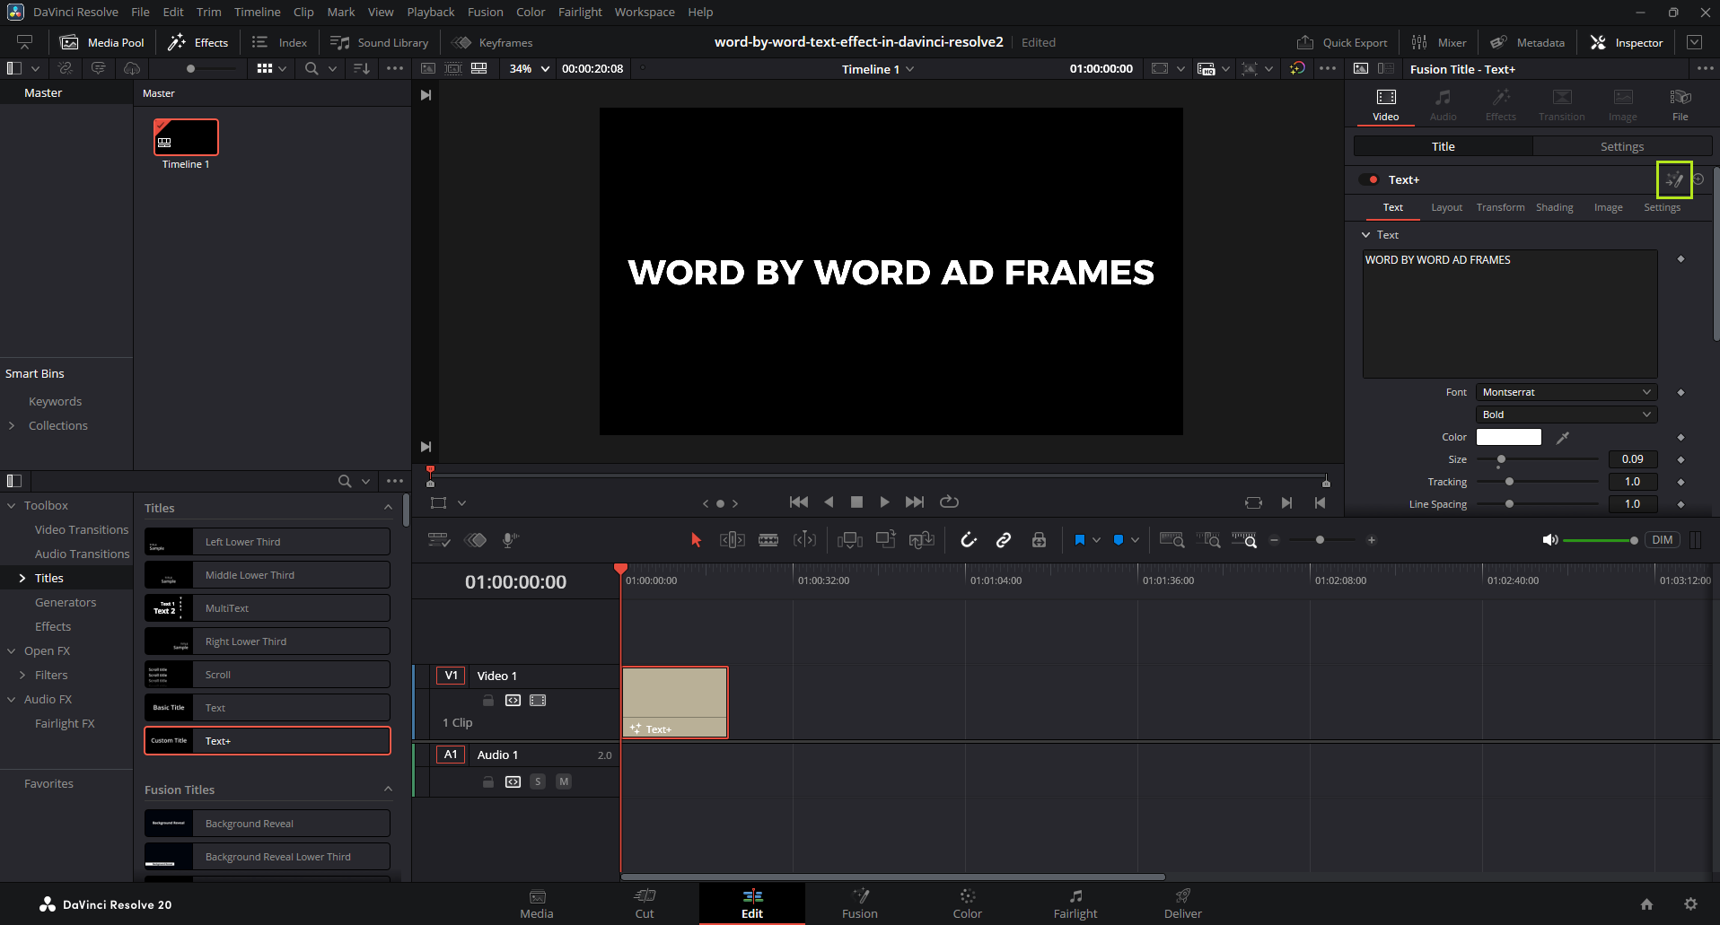Open the Bold font style dropdown
The image size is (1720, 925).
coord(1566,415)
